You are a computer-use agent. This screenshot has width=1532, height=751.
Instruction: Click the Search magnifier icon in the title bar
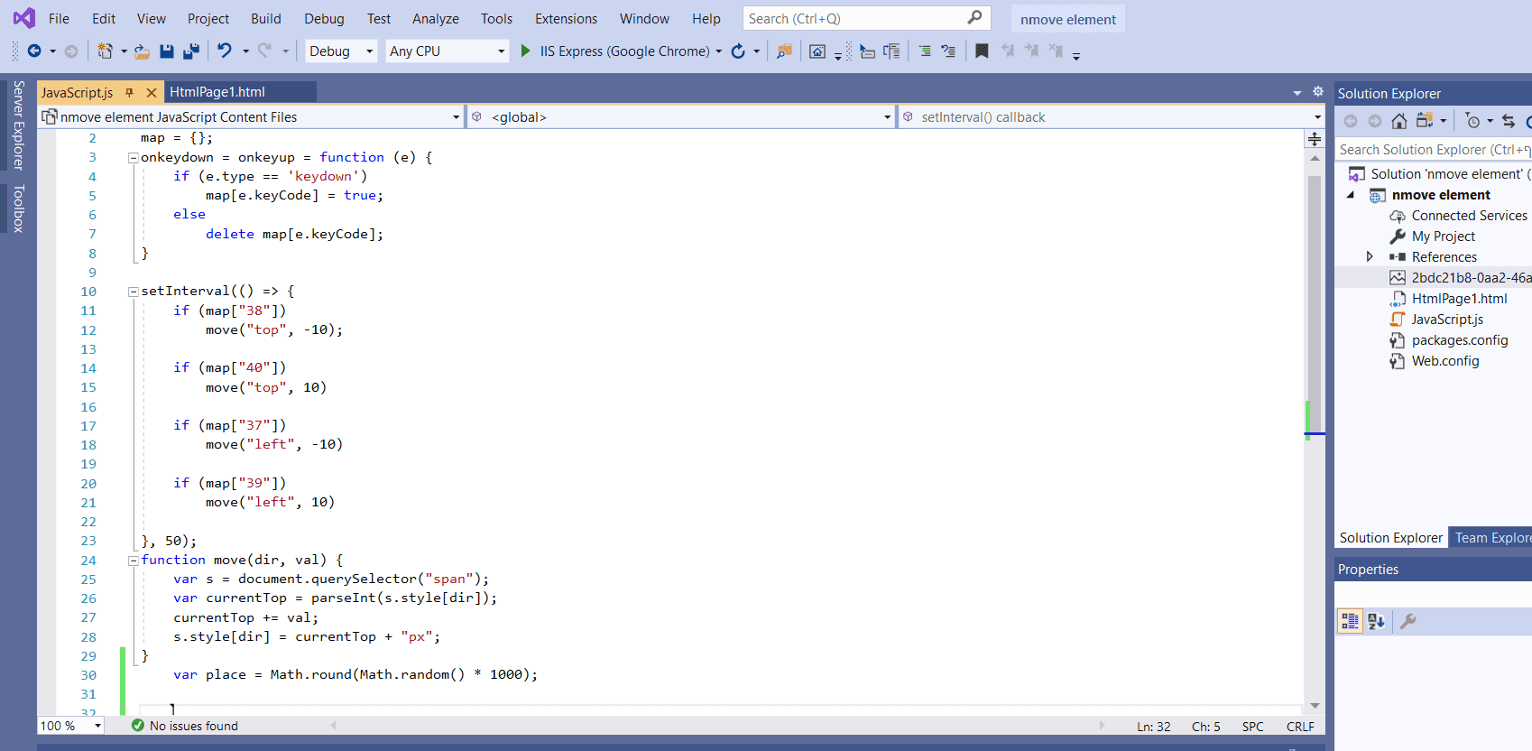coord(974,18)
